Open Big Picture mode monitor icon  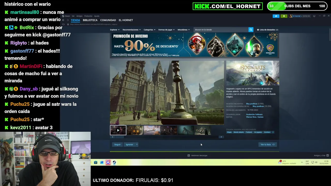(314, 16)
